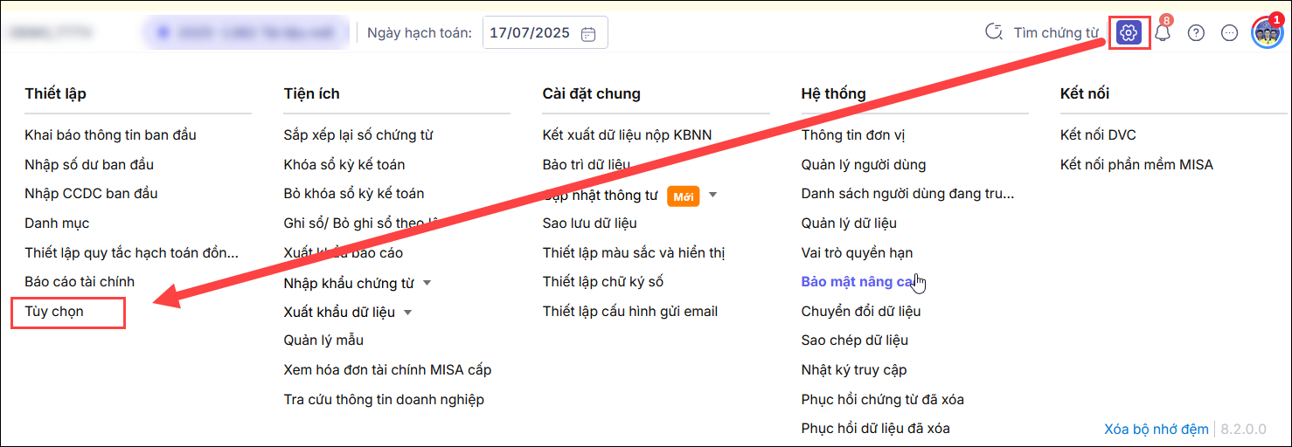Open Bảo mật nâng cao
The image size is (1292, 447).
pyautogui.click(x=858, y=282)
